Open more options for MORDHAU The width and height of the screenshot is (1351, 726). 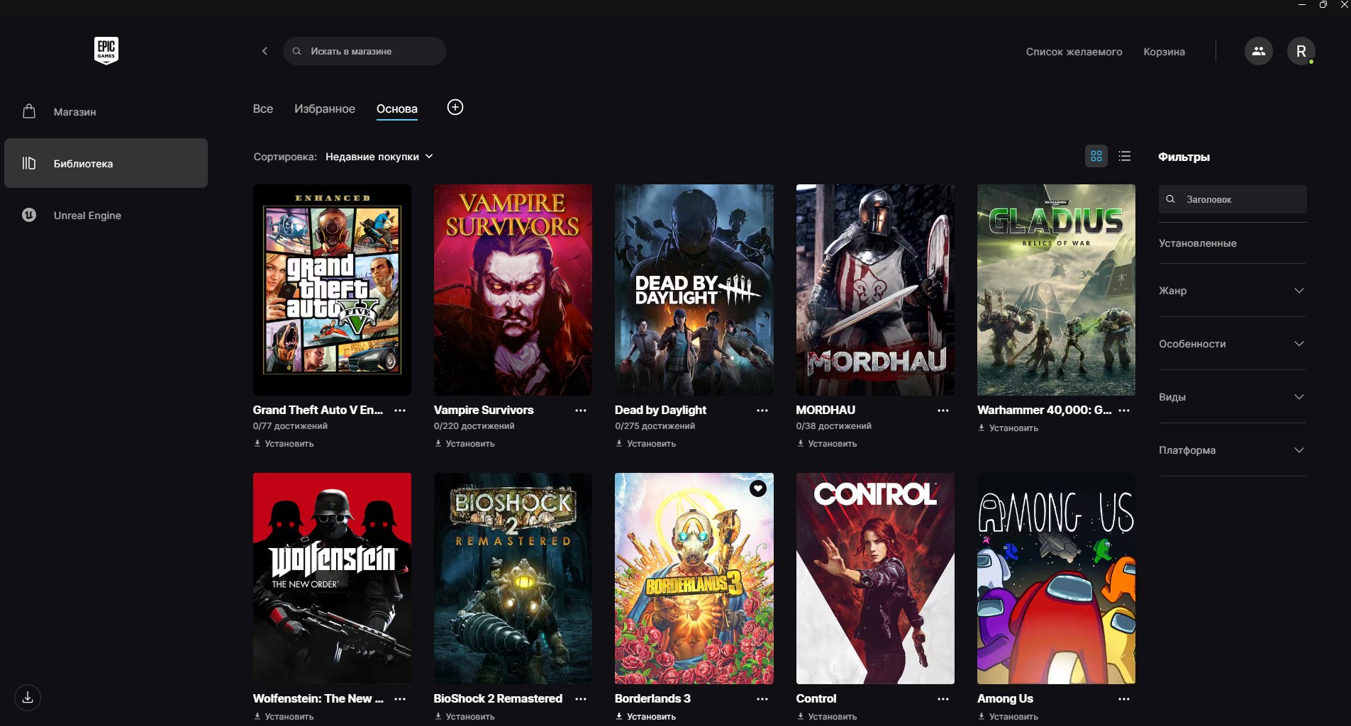pos(943,411)
